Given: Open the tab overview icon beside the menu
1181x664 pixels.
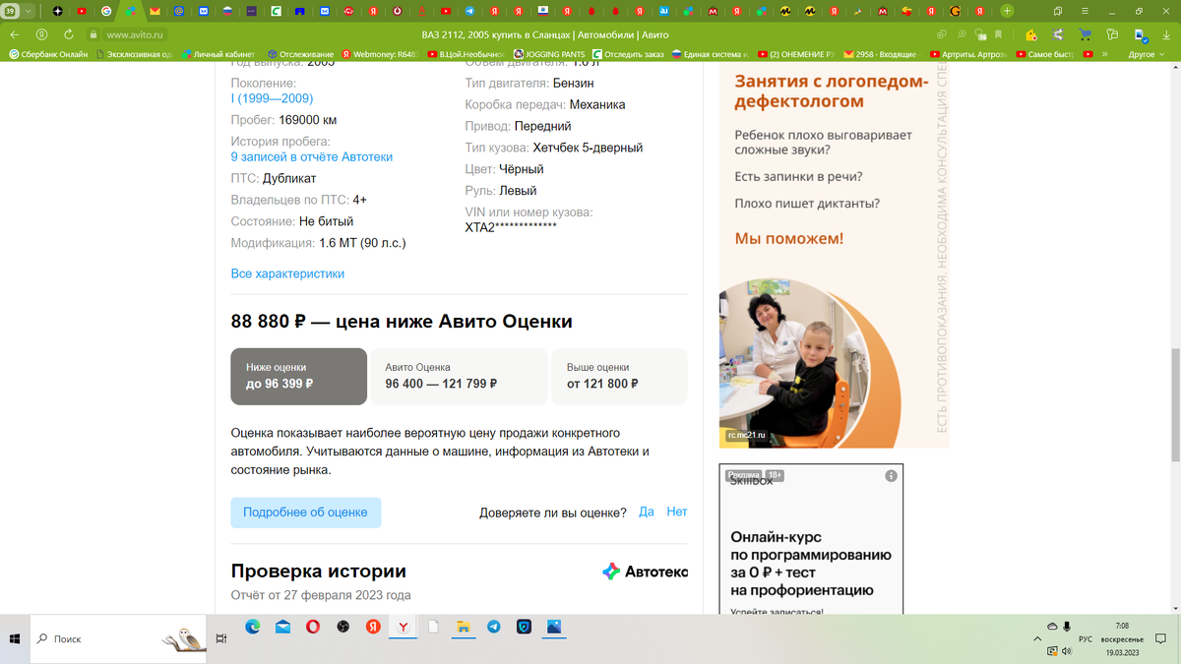Looking at the screenshot, I should pyautogui.click(x=1058, y=11).
